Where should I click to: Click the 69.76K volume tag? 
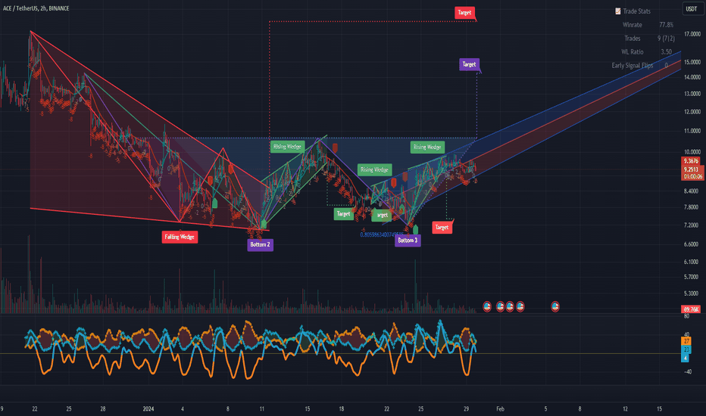pyautogui.click(x=691, y=309)
